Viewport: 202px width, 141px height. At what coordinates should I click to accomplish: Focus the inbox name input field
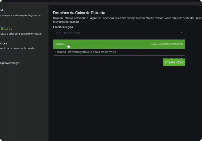(119, 52)
